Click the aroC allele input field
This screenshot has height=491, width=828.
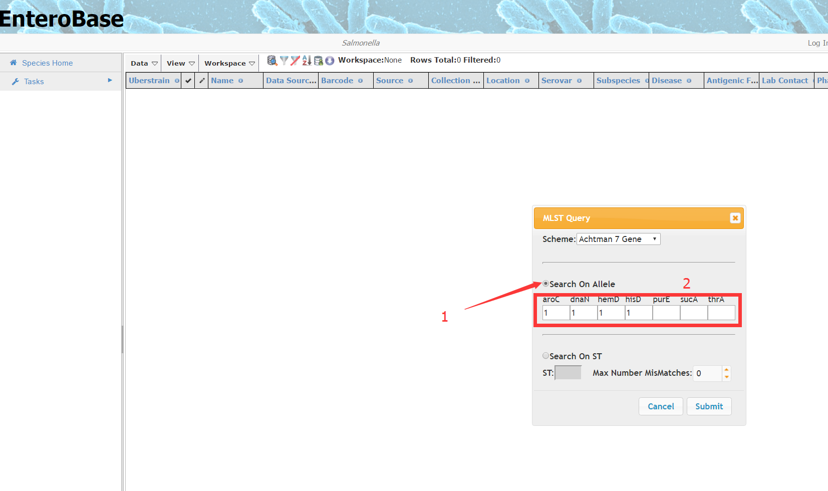click(556, 313)
